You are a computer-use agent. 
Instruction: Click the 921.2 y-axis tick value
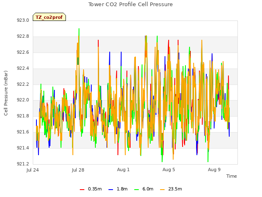coord(23,164)
